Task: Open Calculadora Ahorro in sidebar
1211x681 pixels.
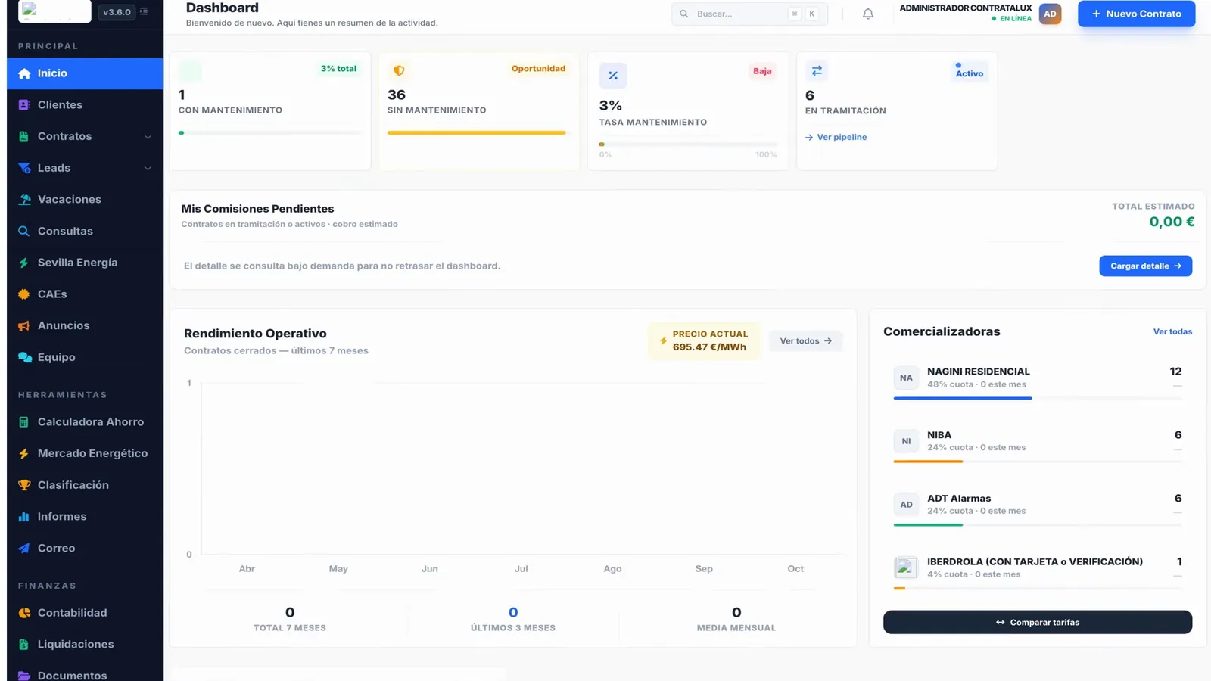Action: tap(85, 422)
